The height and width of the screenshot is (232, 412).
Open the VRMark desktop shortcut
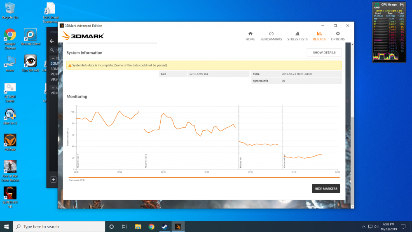tap(10, 143)
